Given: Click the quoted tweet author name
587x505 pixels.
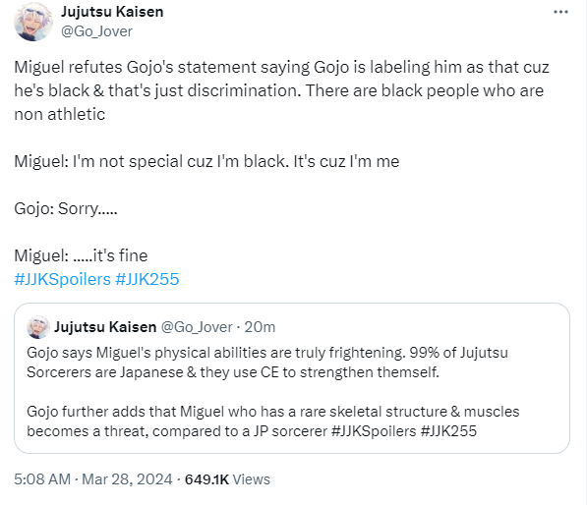Looking at the screenshot, I should (x=105, y=327).
